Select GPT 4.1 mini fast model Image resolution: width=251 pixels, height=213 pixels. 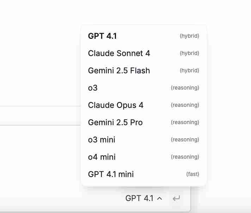pos(111,174)
